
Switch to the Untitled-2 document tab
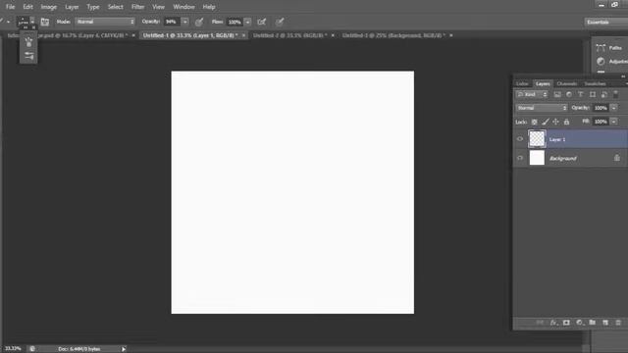[290, 35]
